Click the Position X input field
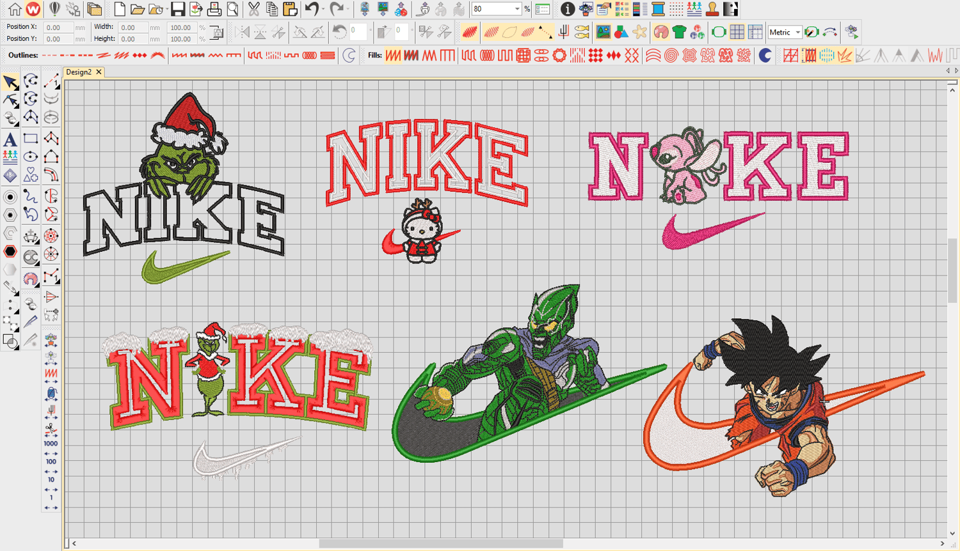The height and width of the screenshot is (551, 960). 59,27
